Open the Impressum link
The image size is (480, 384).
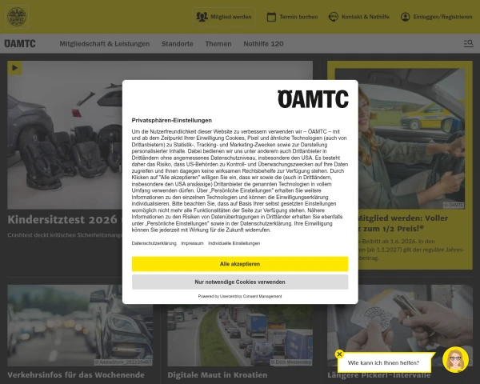(x=192, y=243)
